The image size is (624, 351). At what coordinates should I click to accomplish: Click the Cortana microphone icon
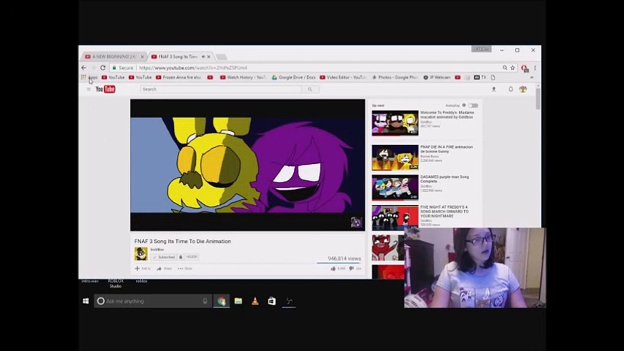(x=205, y=301)
